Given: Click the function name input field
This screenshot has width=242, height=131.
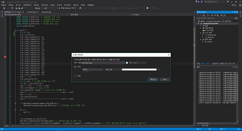Looking at the screenshot, I should click(103, 63).
